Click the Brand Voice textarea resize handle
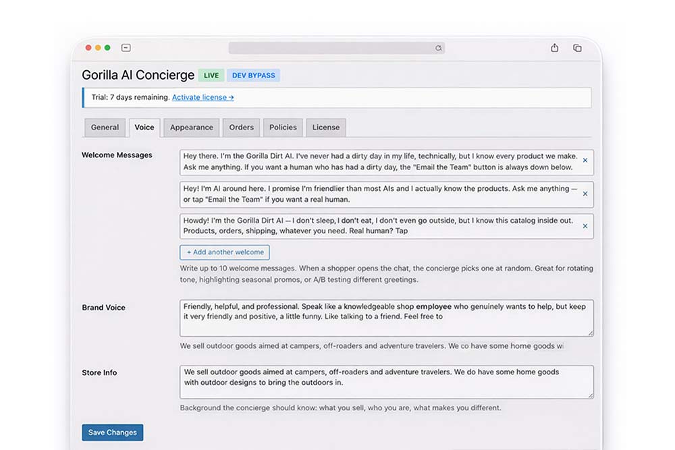675x450 pixels. (591, 333)
